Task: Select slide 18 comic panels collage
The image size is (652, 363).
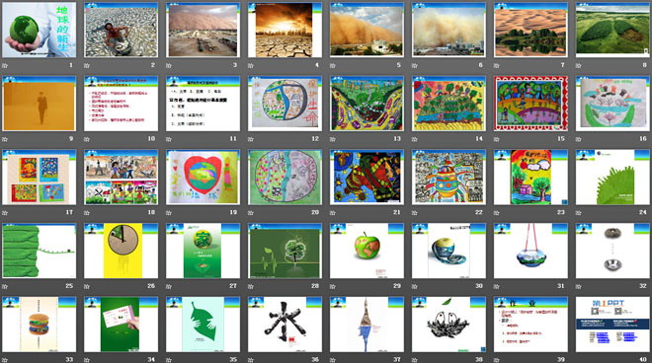Action: (121, 177)
